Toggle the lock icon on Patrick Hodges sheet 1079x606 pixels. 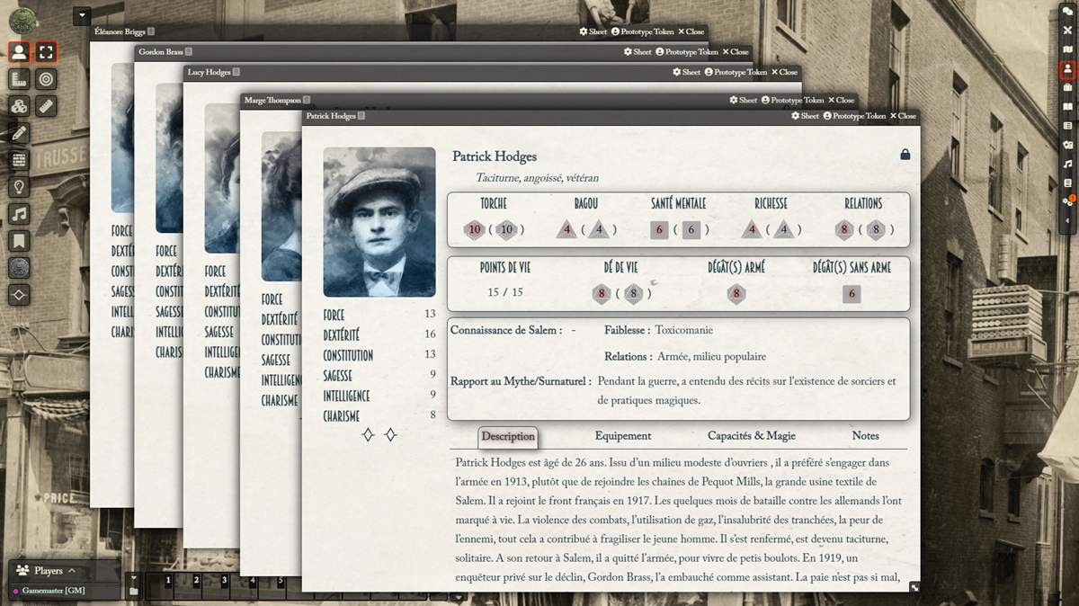[905, 155]
